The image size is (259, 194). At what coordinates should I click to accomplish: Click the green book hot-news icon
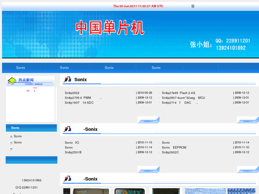(12, 81)
